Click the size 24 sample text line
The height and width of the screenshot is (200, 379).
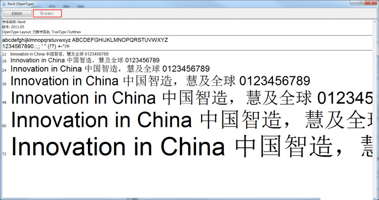[110, 69]
